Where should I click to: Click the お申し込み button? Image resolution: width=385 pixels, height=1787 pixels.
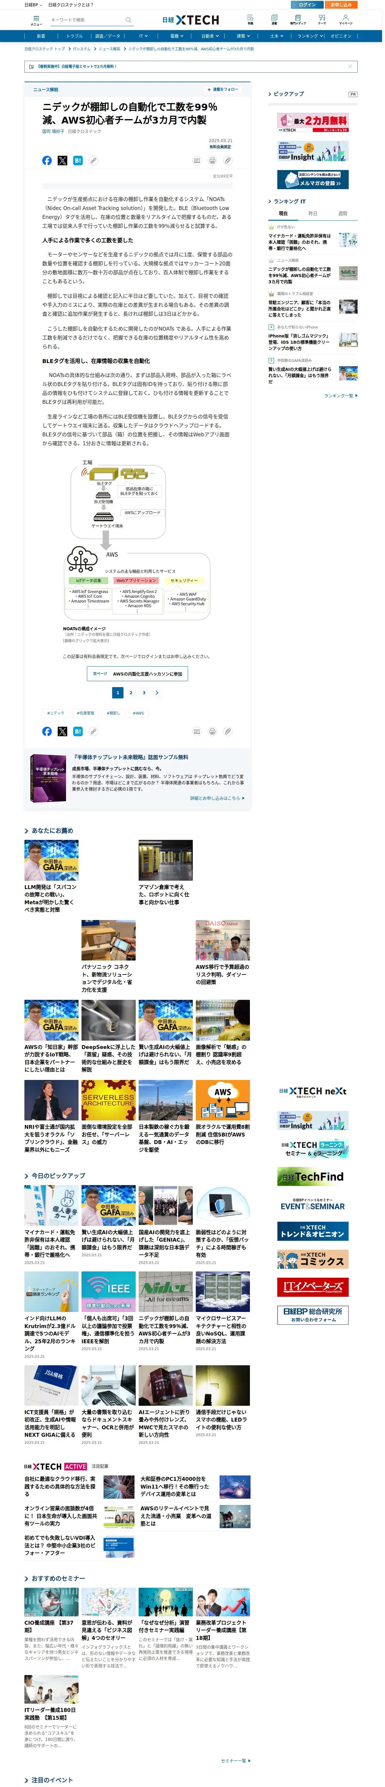[x=341, y=4]
